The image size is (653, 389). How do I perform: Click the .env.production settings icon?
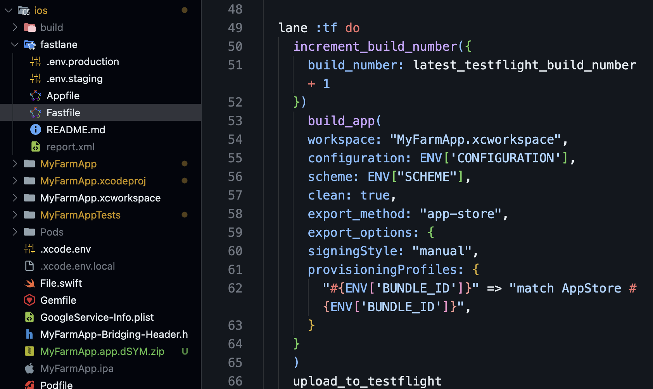pos(36,62)
